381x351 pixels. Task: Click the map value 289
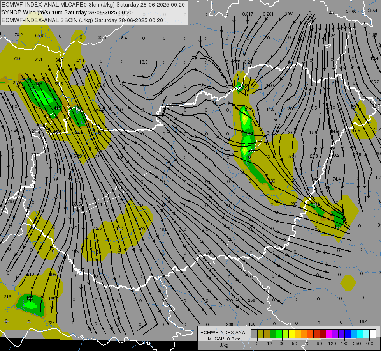pyautogui.click(x=294, y=204)
